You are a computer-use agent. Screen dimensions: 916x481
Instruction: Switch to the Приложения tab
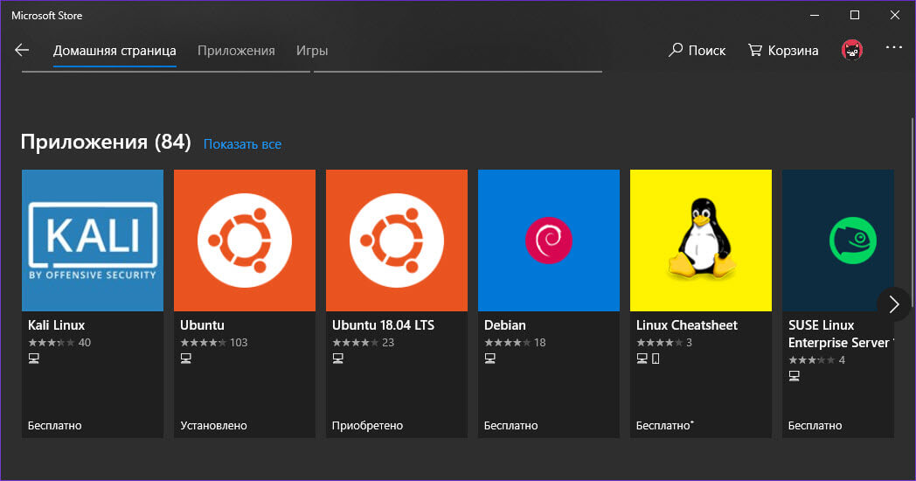(x=236, y=51)
